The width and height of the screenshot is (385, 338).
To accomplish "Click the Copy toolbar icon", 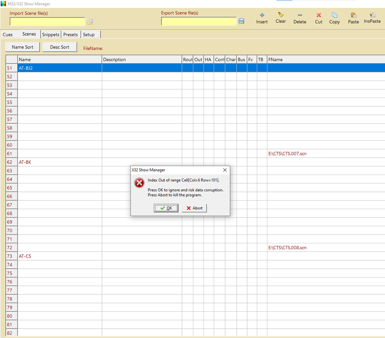I will click(x=334, y=15).
